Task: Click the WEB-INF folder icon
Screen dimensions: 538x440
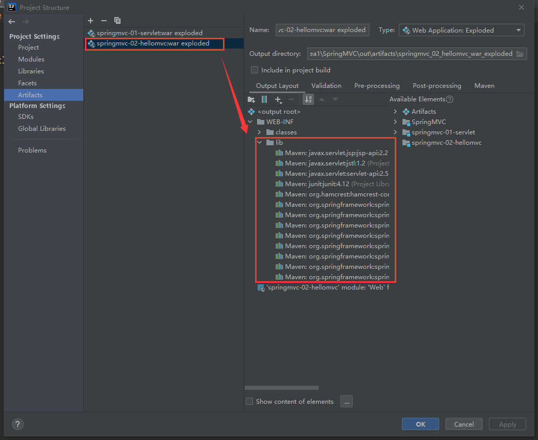Action: tap(260, 122)
